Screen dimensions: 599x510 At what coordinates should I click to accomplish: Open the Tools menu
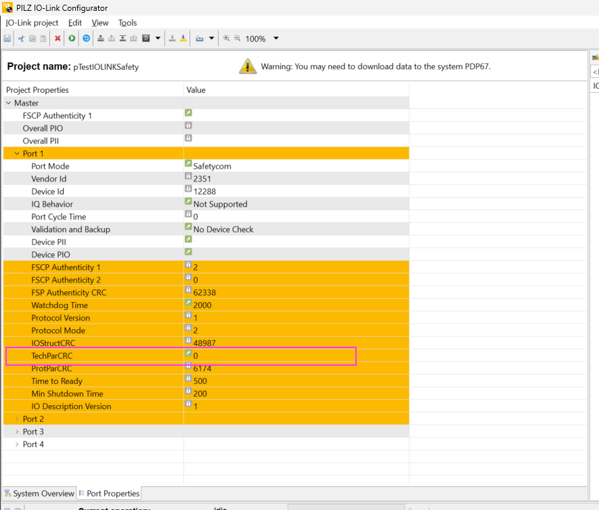pyautogui.click(x=128, y=23)
